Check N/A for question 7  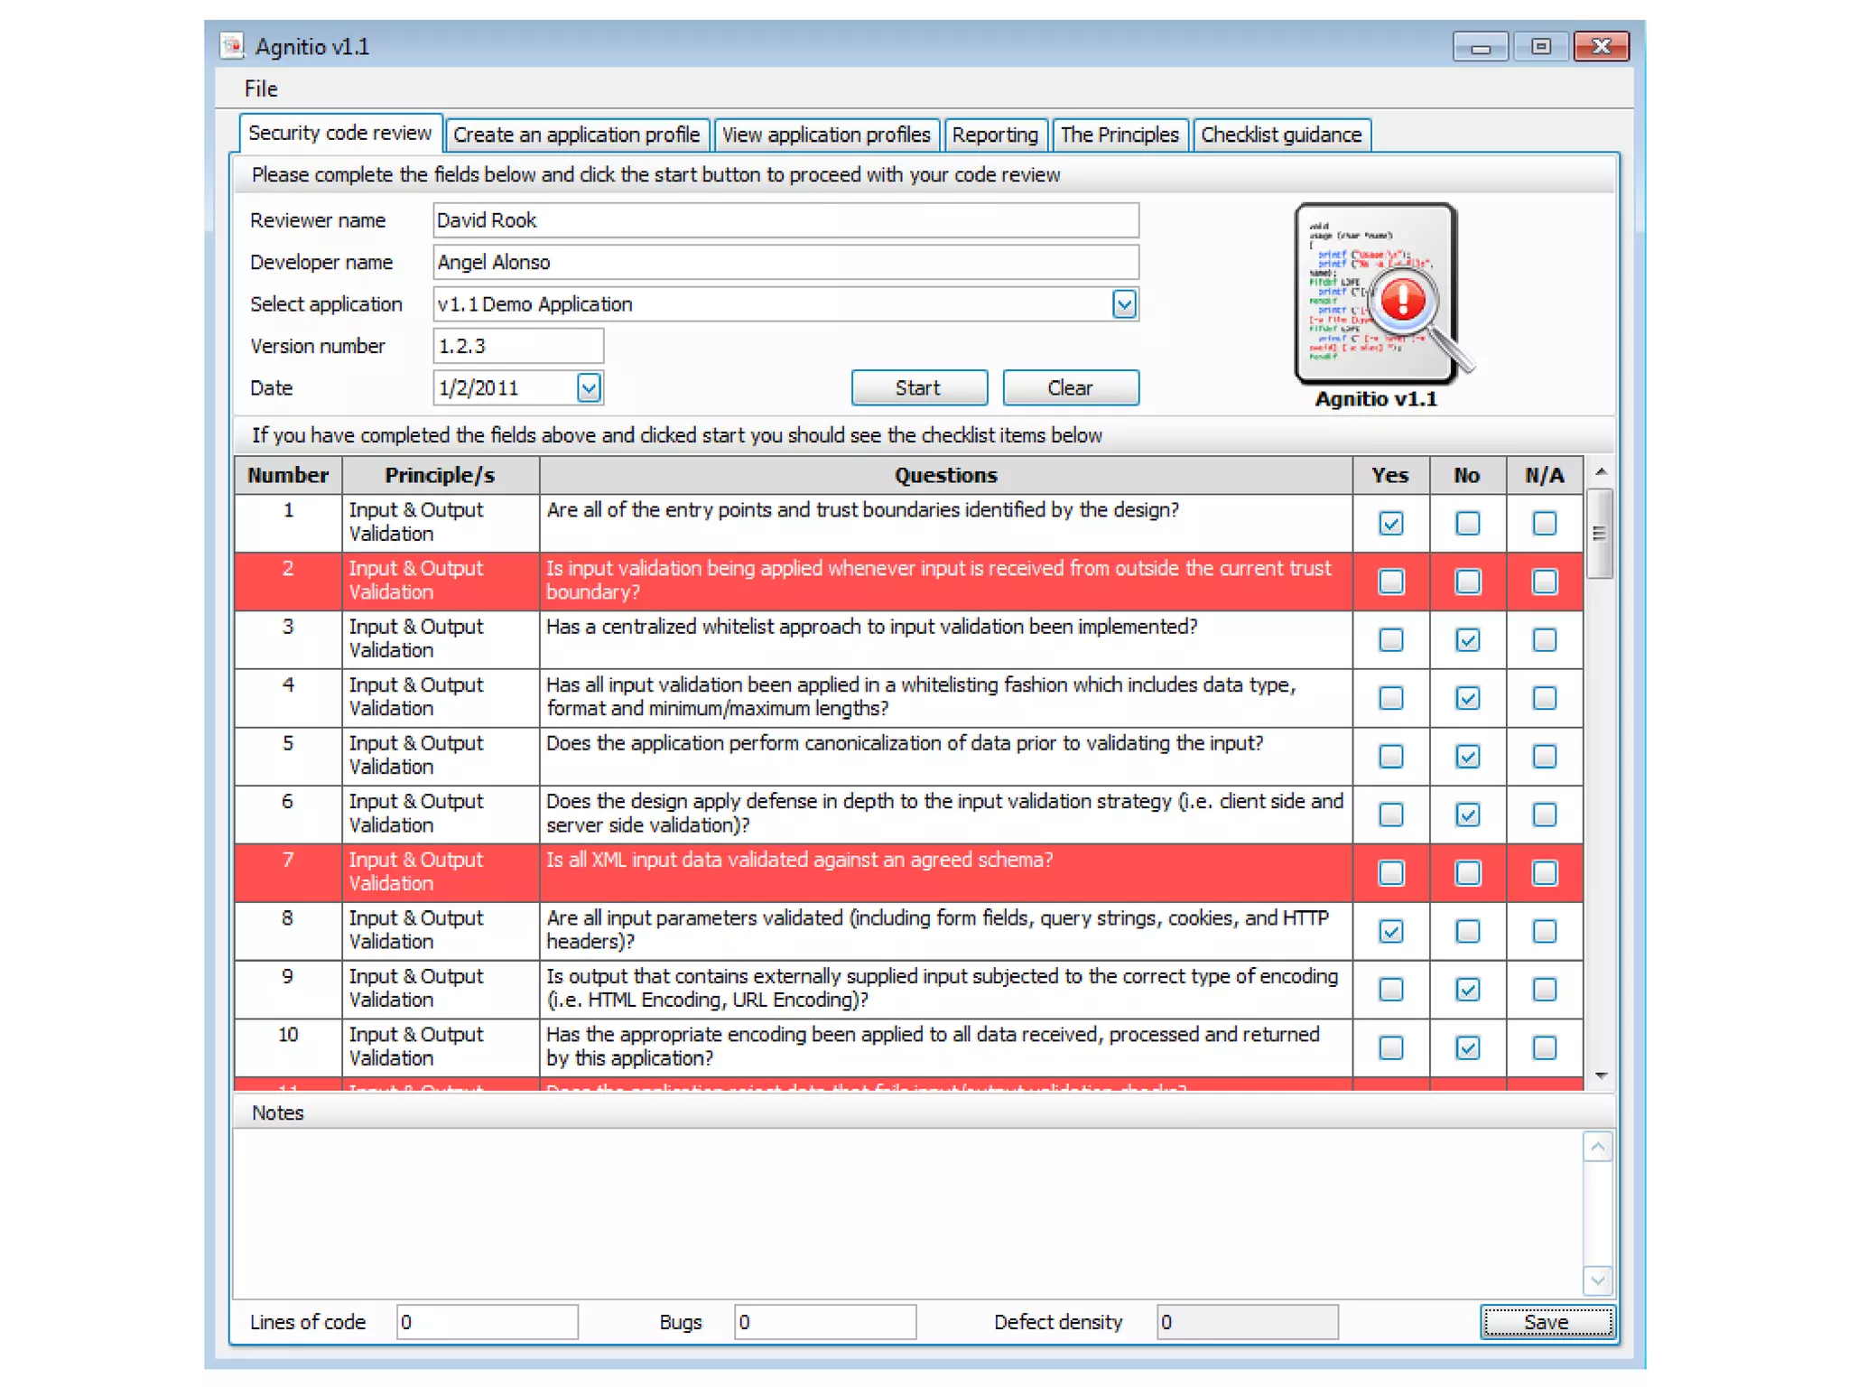click(x=1544, y=873)
